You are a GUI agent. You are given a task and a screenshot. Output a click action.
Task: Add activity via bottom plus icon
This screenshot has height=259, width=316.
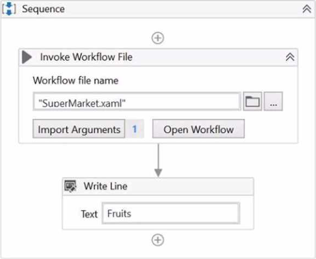click(158, 240)
